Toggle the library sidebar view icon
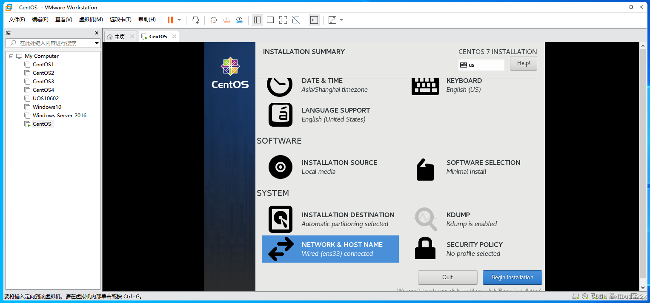The height and width of the screenshot is (303, 650). pos(257,20)
